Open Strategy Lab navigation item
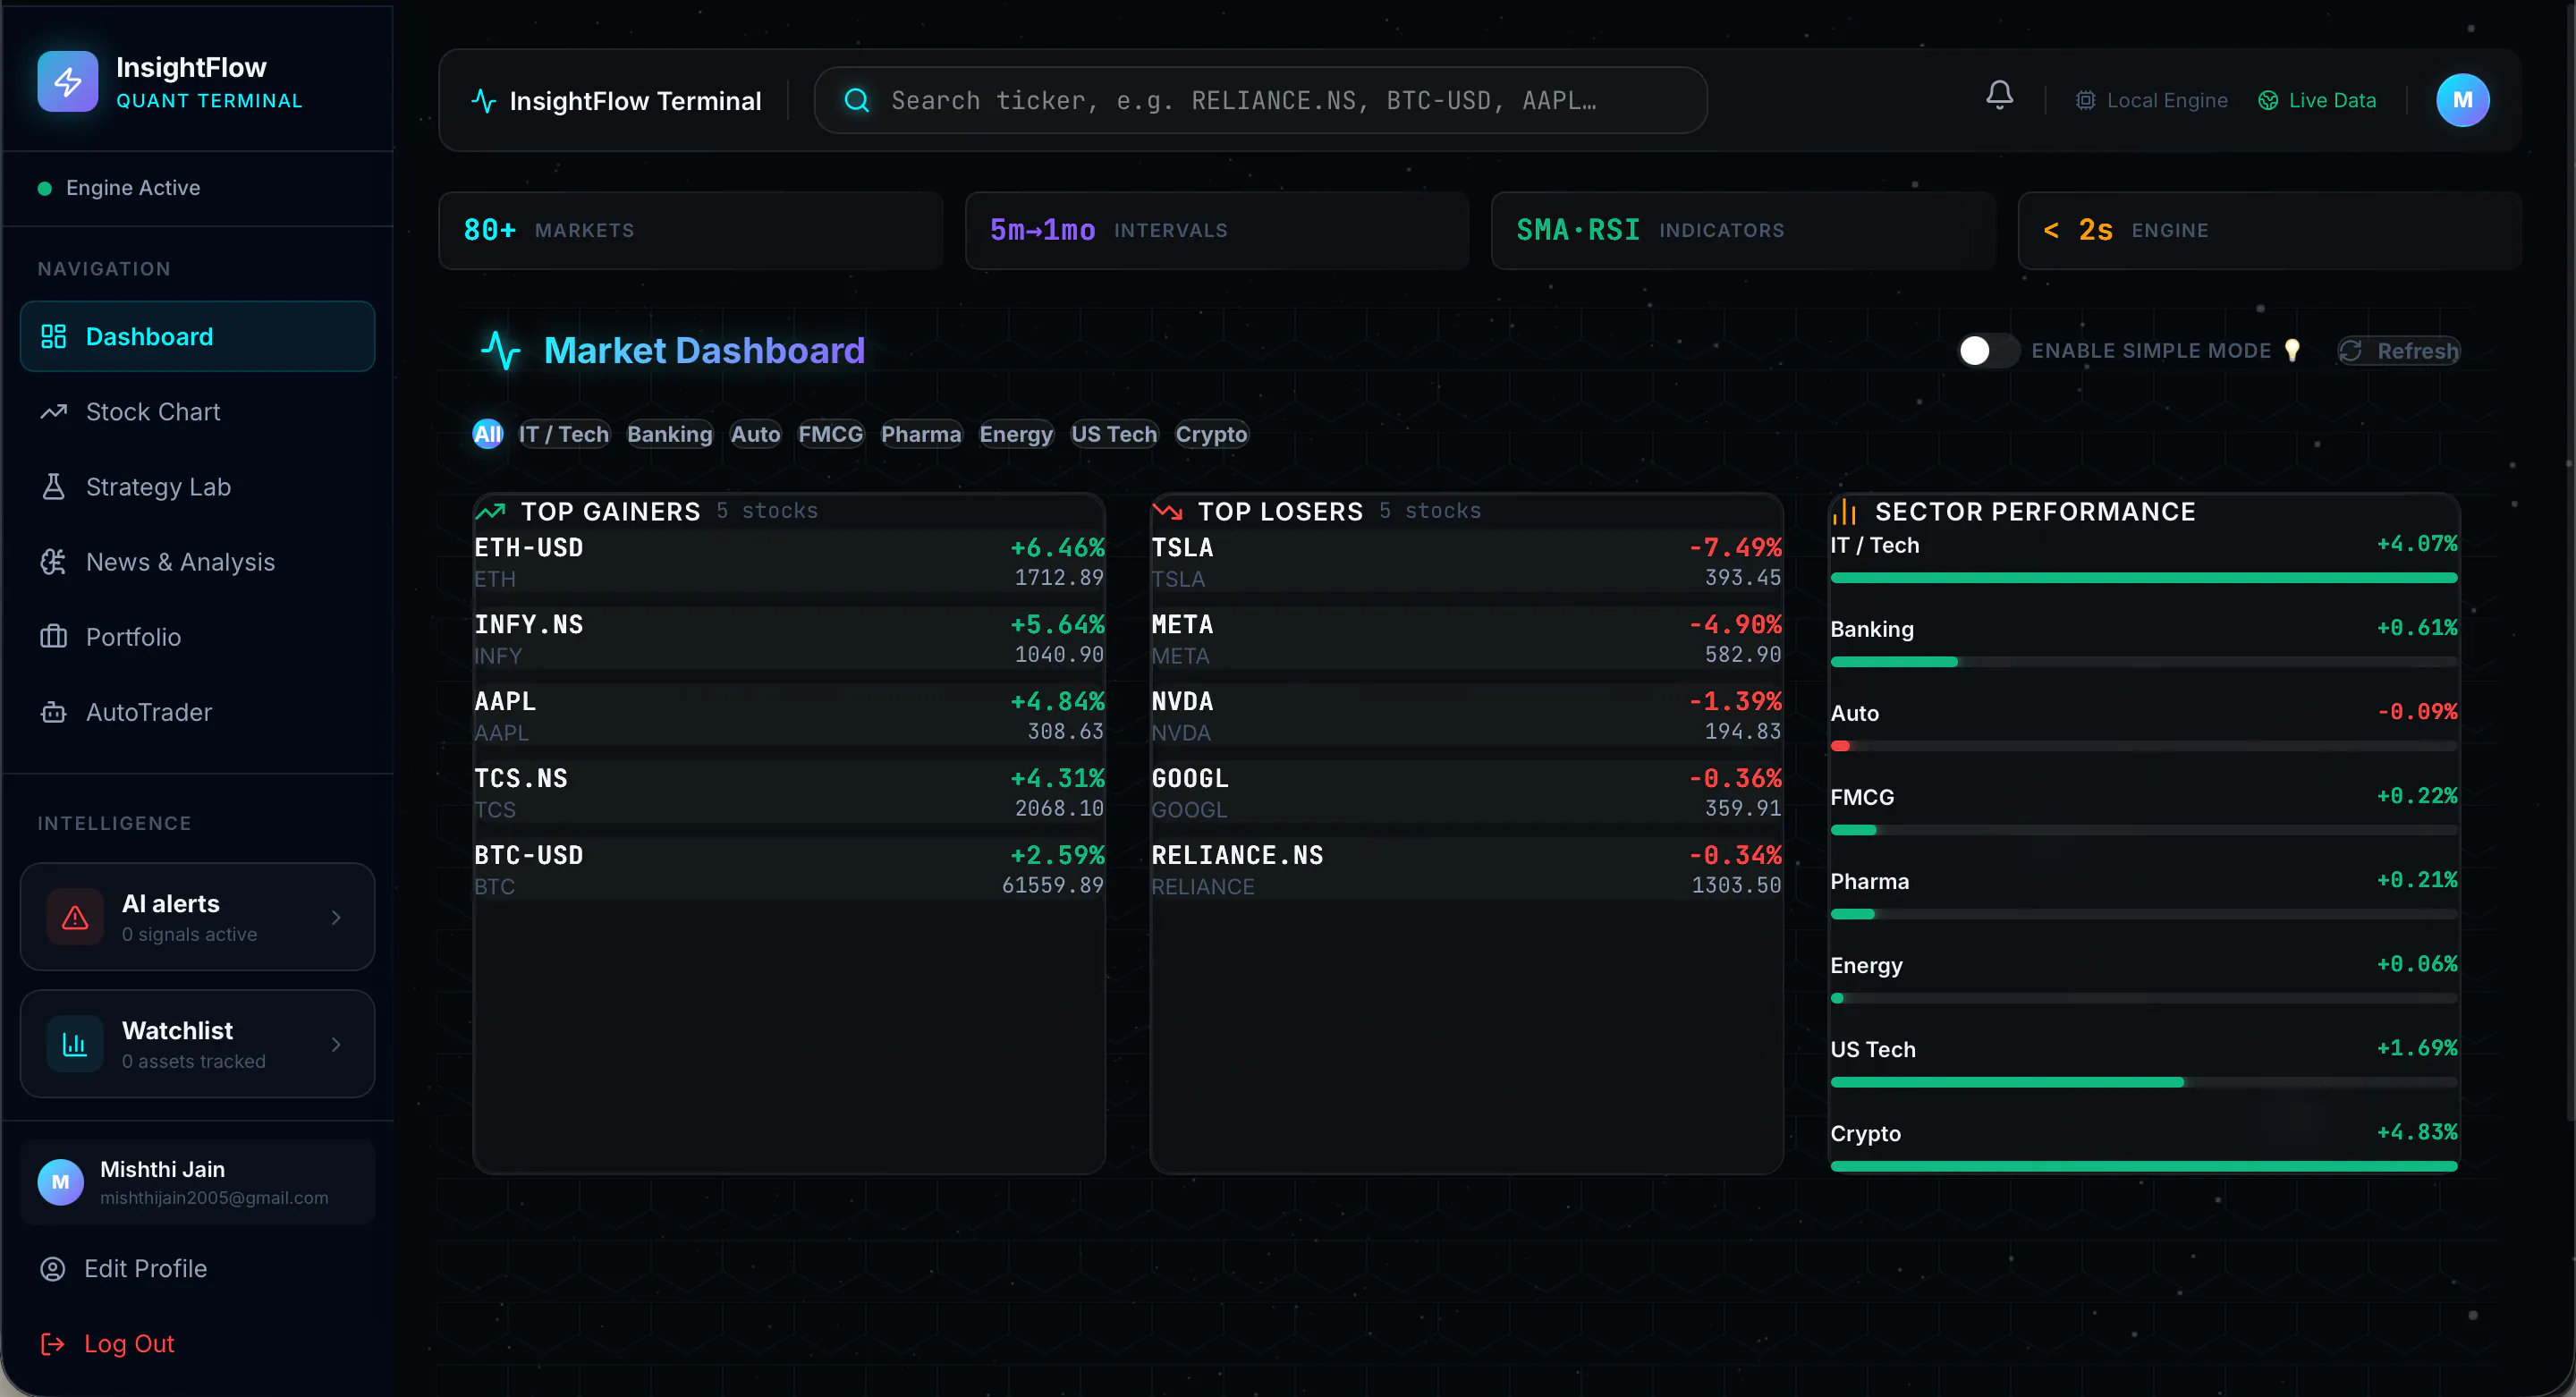Screen dimensions: 2576x1397 pyautogui.click(x=198, y=486)
